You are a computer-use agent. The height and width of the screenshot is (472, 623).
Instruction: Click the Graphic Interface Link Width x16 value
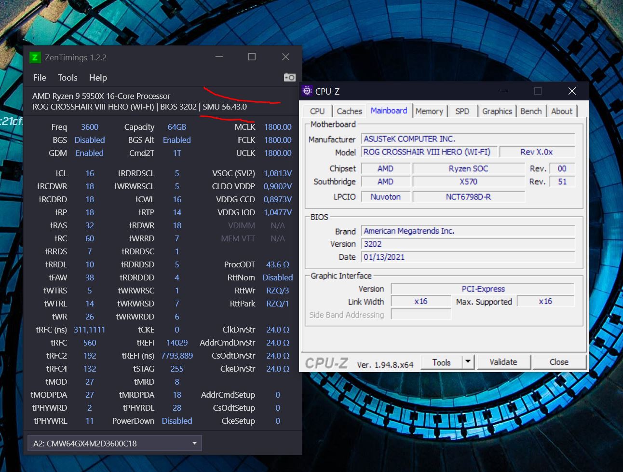point(420,302)
